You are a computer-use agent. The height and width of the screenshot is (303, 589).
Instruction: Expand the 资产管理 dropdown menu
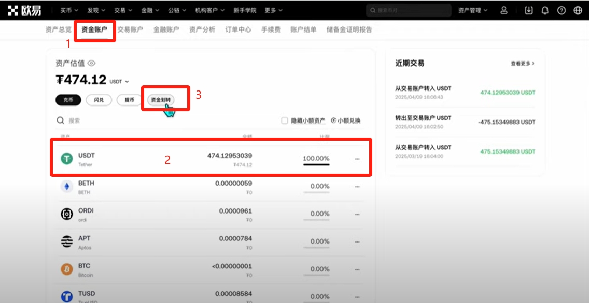tap(473, 10)
